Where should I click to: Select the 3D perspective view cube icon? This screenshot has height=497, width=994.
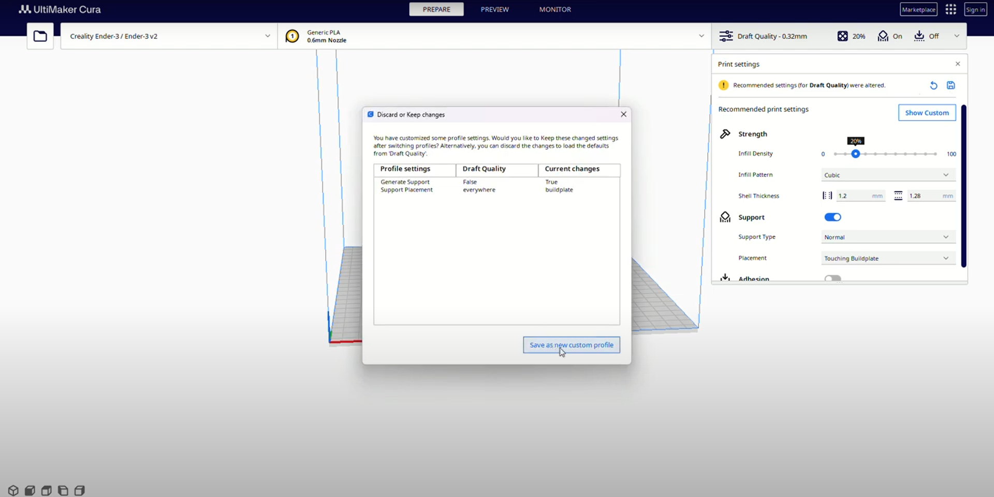[13, 490]
